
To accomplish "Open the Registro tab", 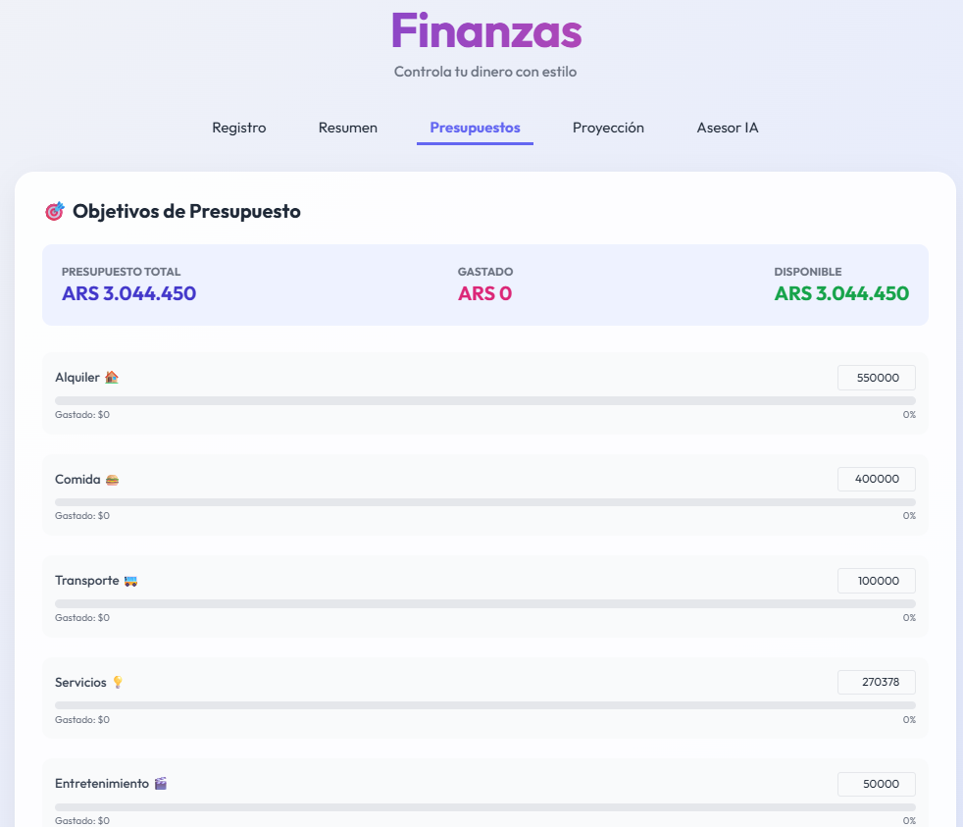I will 239,128.
